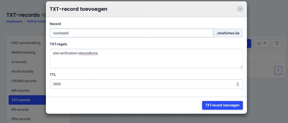Open the list view dropdown button
The image size is (288, 123).
tap(261, 43)
